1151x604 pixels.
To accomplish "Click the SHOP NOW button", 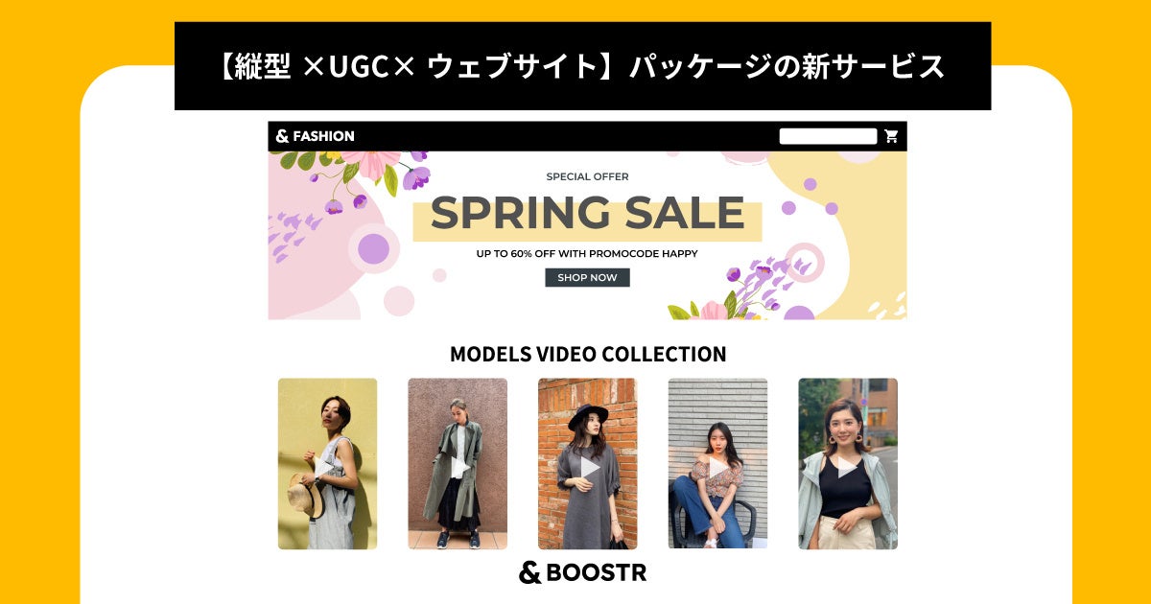I will [587, 278].
